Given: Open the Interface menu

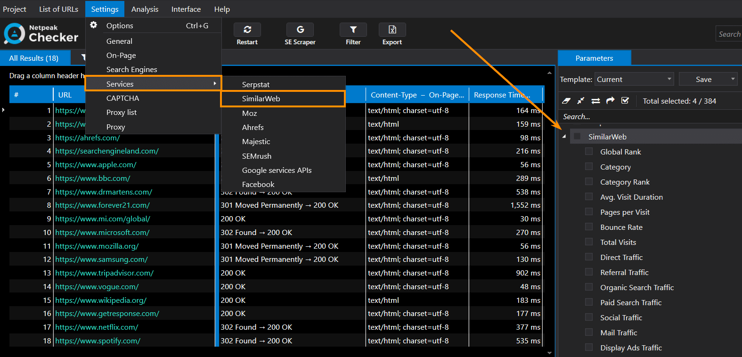Looking at the screenshot, I should 186,9.
